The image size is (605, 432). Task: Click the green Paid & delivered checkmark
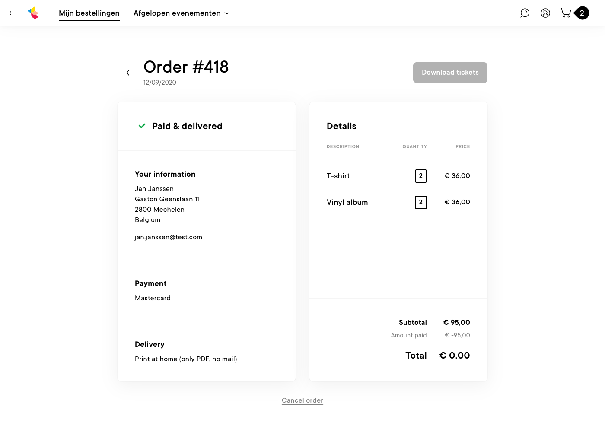(x=142, y=126)
